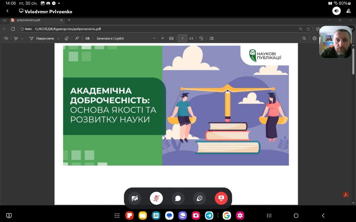Open Telegram from the taskbar

[209, 216]
